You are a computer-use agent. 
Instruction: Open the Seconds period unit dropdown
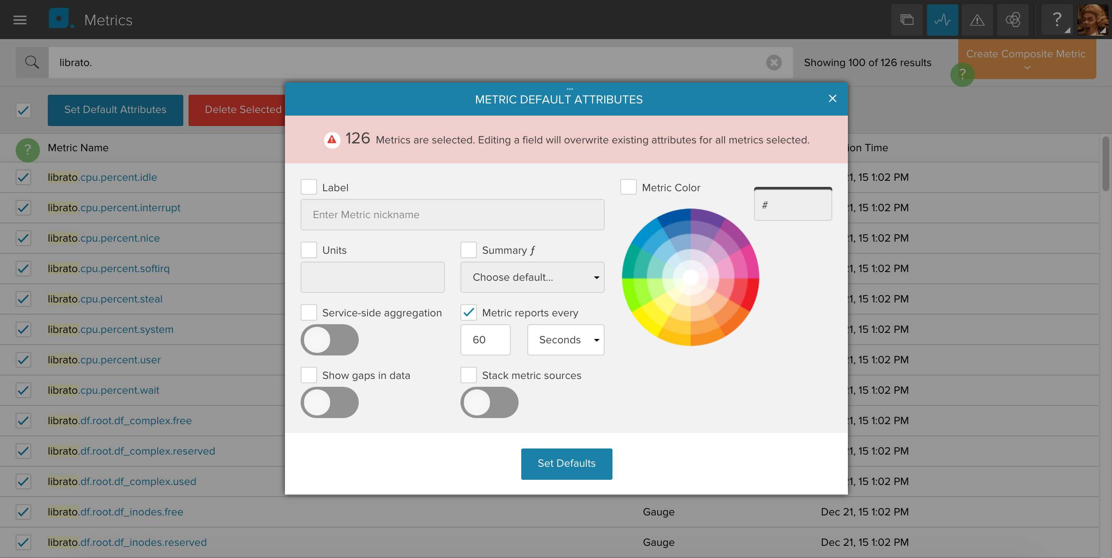coord(566,340)
